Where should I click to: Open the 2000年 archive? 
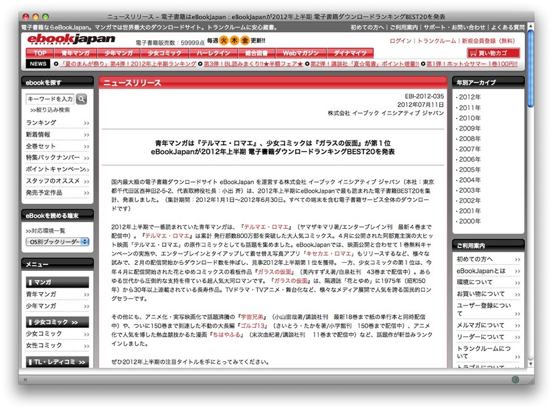click(469, 221)
